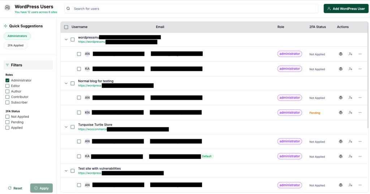
Task: Click the Filters section header
Action: click(28, 65)
